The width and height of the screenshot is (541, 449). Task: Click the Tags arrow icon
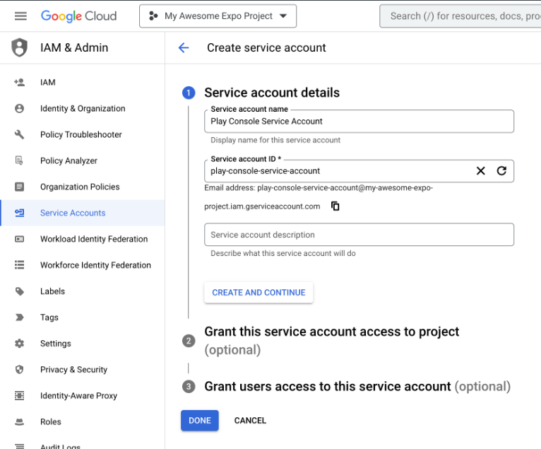[x=19, y=317]
